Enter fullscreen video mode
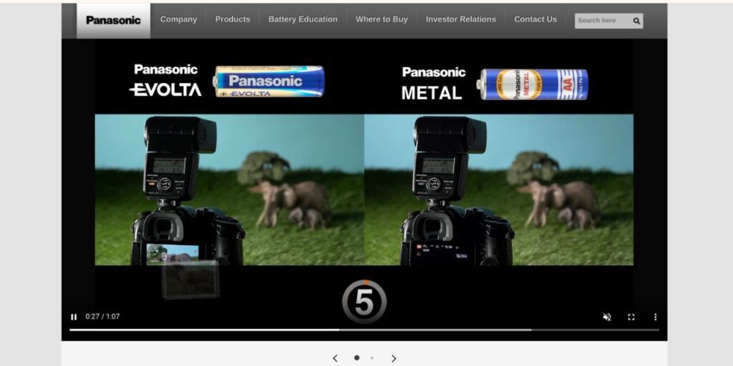This screenshot has height=366, width=733. [x=631, y=317]
